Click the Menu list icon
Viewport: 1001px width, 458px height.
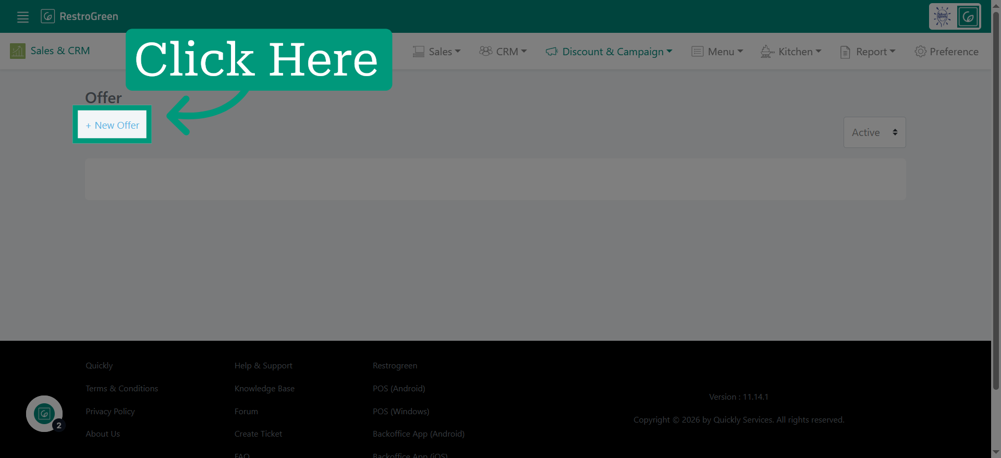(x=697, y=52)
